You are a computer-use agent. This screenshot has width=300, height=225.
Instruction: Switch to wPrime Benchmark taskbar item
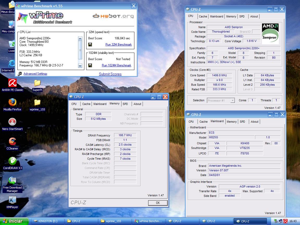point(148,221)
